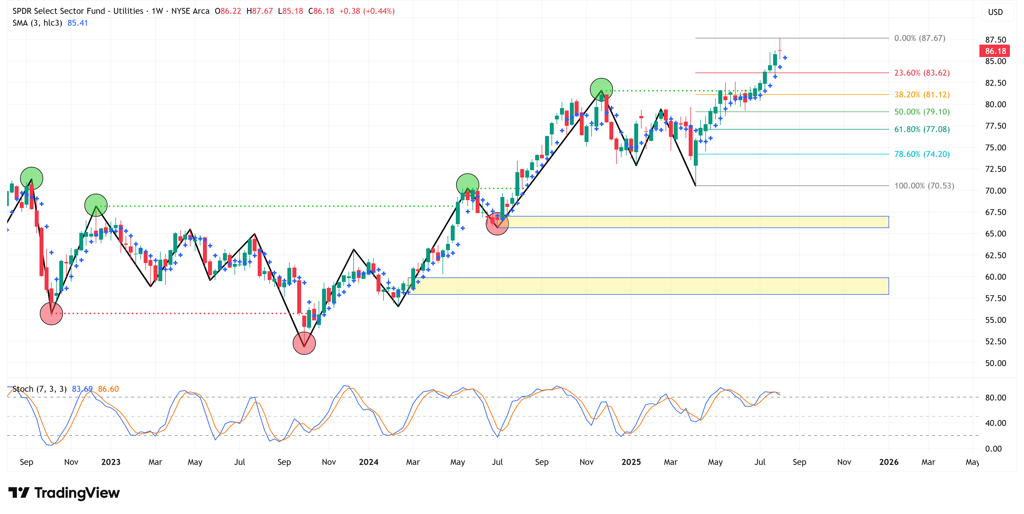Viewport: 1024px width, 514px height.
Task: Click the 38.20% (81.12) Fibonacci label
Action: point(922,95)
